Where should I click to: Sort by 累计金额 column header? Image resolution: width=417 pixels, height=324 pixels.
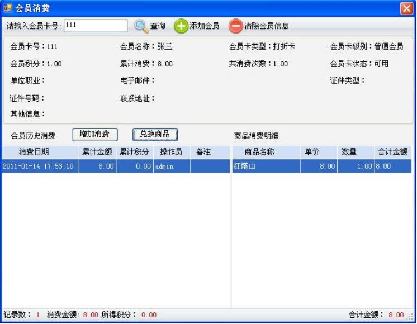(97, 152)
